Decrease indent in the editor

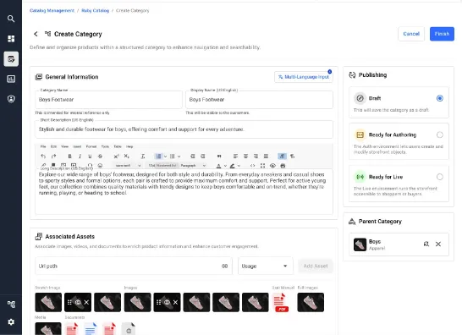193,157
